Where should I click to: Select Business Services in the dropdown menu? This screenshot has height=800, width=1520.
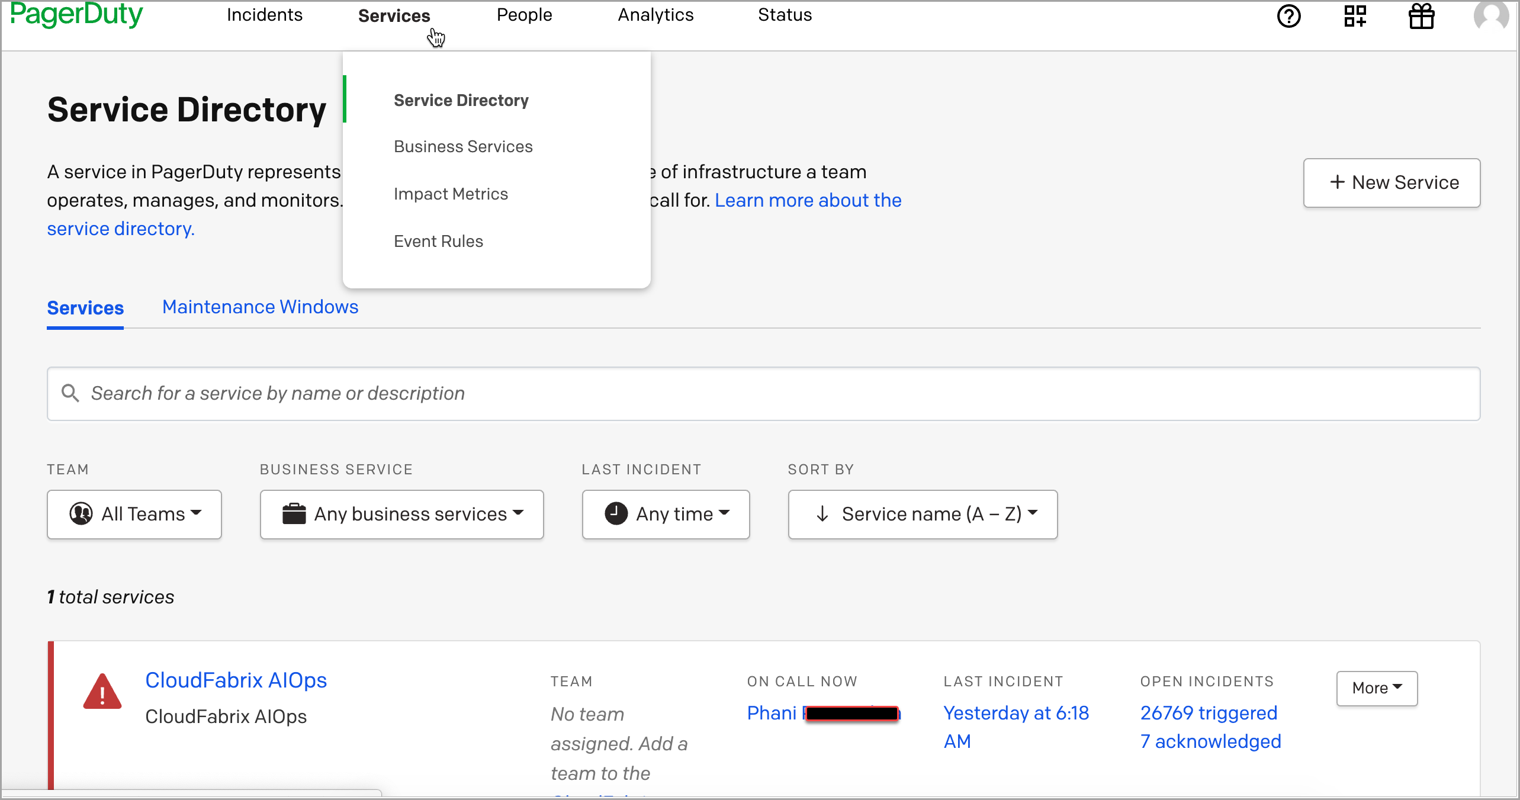(x=463, y=146)
